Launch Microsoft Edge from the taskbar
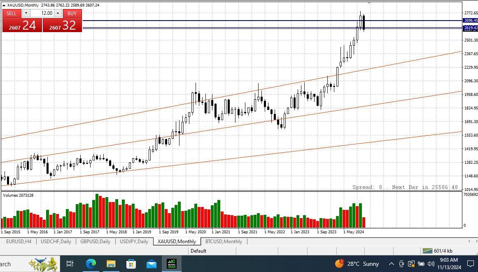 (x=91, y=264)
